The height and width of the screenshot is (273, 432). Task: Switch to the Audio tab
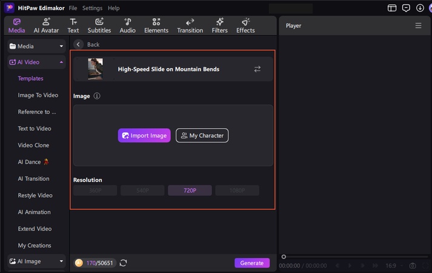(128, 25)
